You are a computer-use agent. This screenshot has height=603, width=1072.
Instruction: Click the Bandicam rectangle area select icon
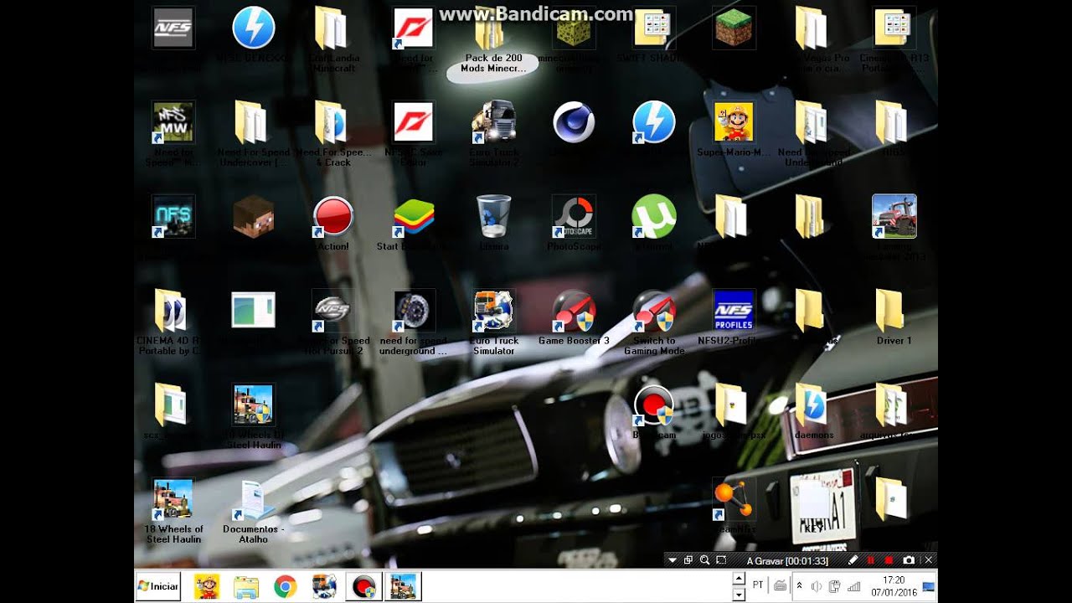pos(721,560)
